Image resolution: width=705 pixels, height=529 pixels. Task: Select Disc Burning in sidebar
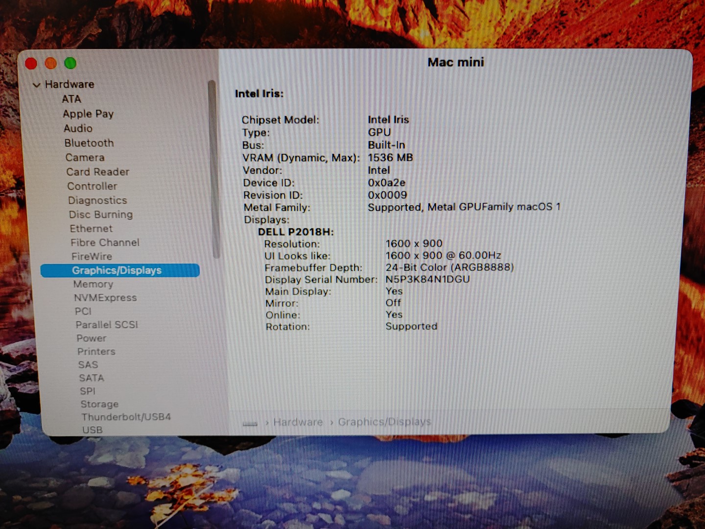coord(101,215)
